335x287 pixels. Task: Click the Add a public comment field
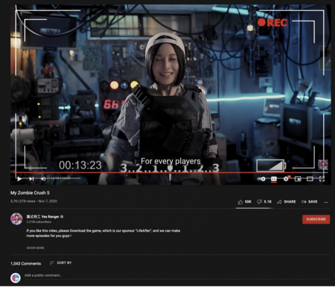coord(177,275)
